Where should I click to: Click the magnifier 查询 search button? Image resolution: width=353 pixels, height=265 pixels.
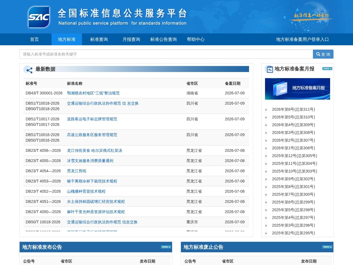coord(323,54)
